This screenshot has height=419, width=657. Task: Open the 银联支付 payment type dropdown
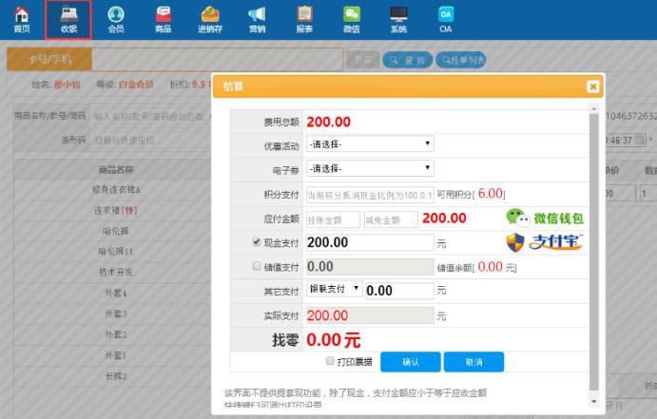[x=334, y=289]
